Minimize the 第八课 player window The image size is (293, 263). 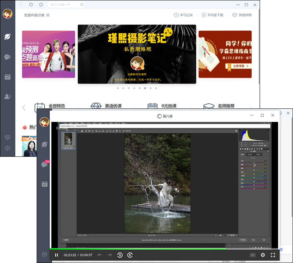click(252, 115)
